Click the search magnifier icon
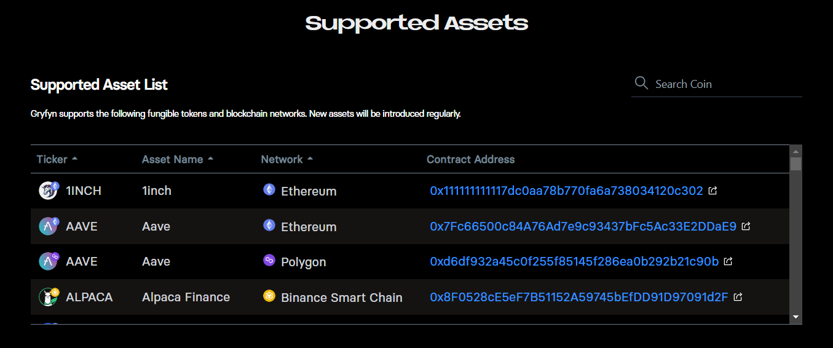Screen dimensions: 833x348 click(x=641, y=83)
